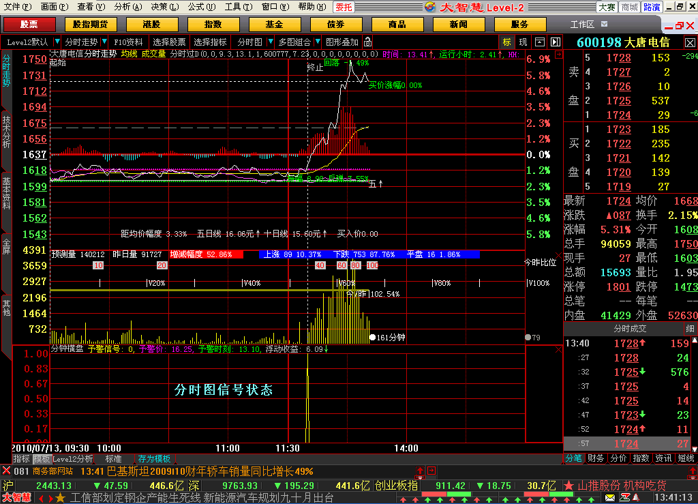Click the red right arrow in bottom ticker

(x=50, y=499)
